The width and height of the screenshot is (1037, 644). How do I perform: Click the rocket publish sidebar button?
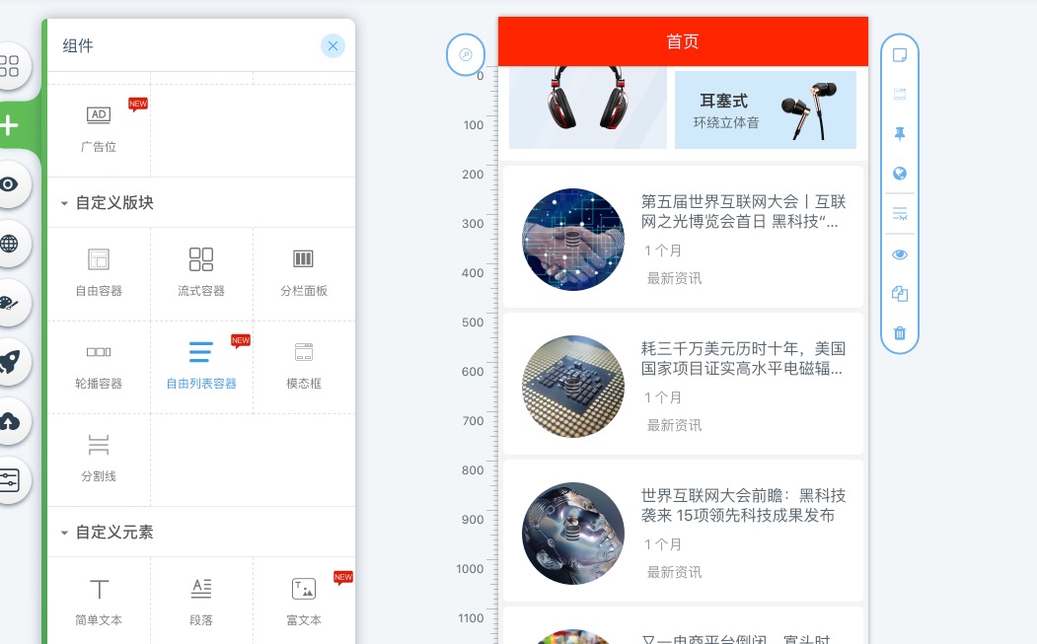pyautogui.click(x=9, y=362)
